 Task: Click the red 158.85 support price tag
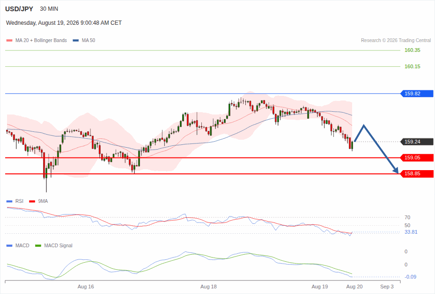(417, 173)
